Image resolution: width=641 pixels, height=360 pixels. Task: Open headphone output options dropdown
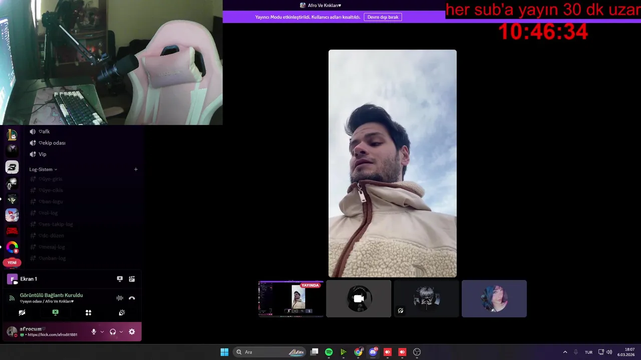[121, 331]
